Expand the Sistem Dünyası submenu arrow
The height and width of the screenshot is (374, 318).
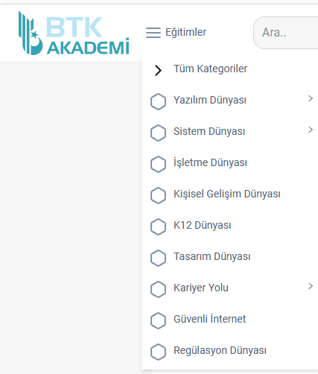(x=311, y=130)
